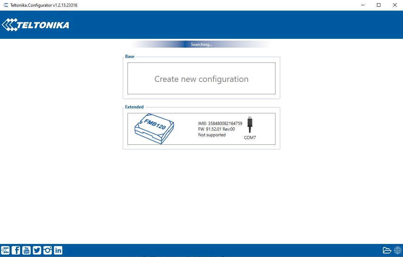Maximize the Teltonika Configurator window
The image size is (403, 257).
pos(379,5)
